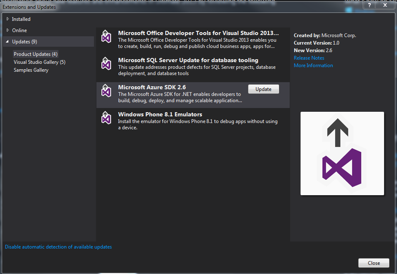
Task: Expand the Online category arrow
Action: click(8, 30)
